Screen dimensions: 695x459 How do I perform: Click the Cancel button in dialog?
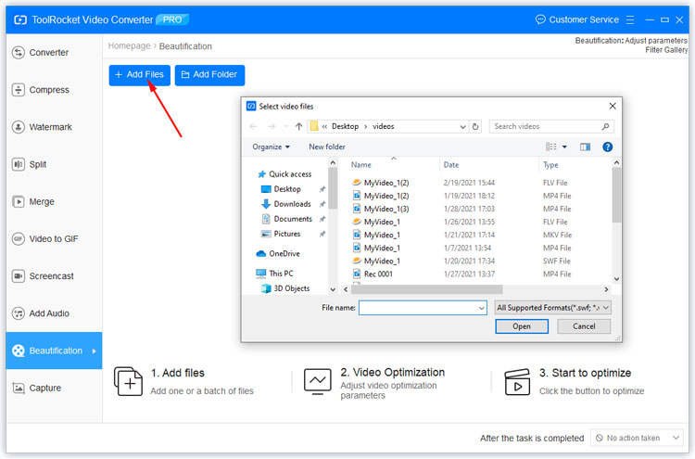tap(583, 326)
